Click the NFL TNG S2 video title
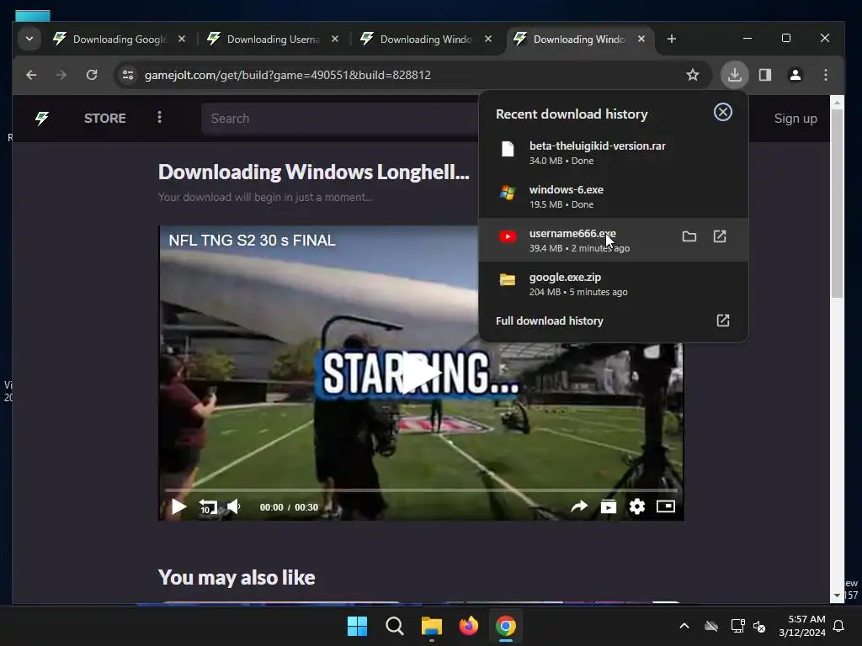Viewport: 862px width, 646px height. point(252,240)
